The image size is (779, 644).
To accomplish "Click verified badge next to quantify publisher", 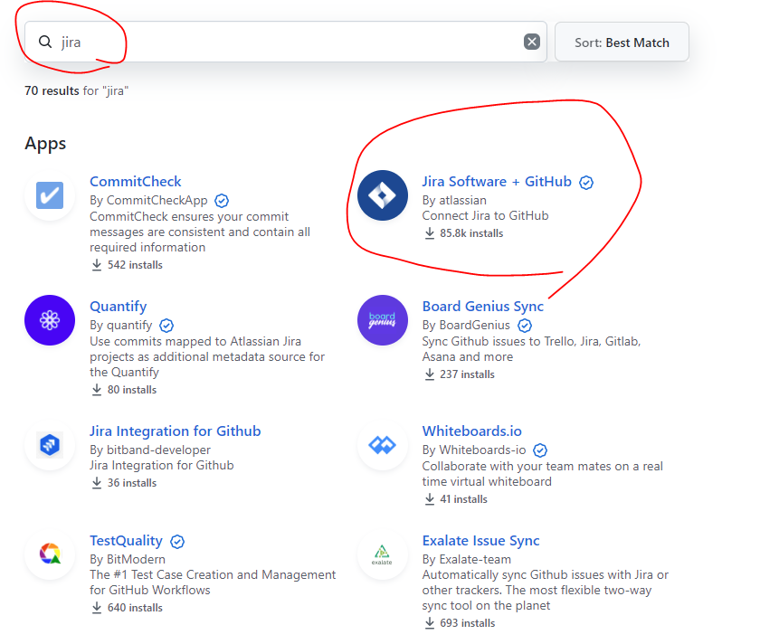I will pos(166,326).
